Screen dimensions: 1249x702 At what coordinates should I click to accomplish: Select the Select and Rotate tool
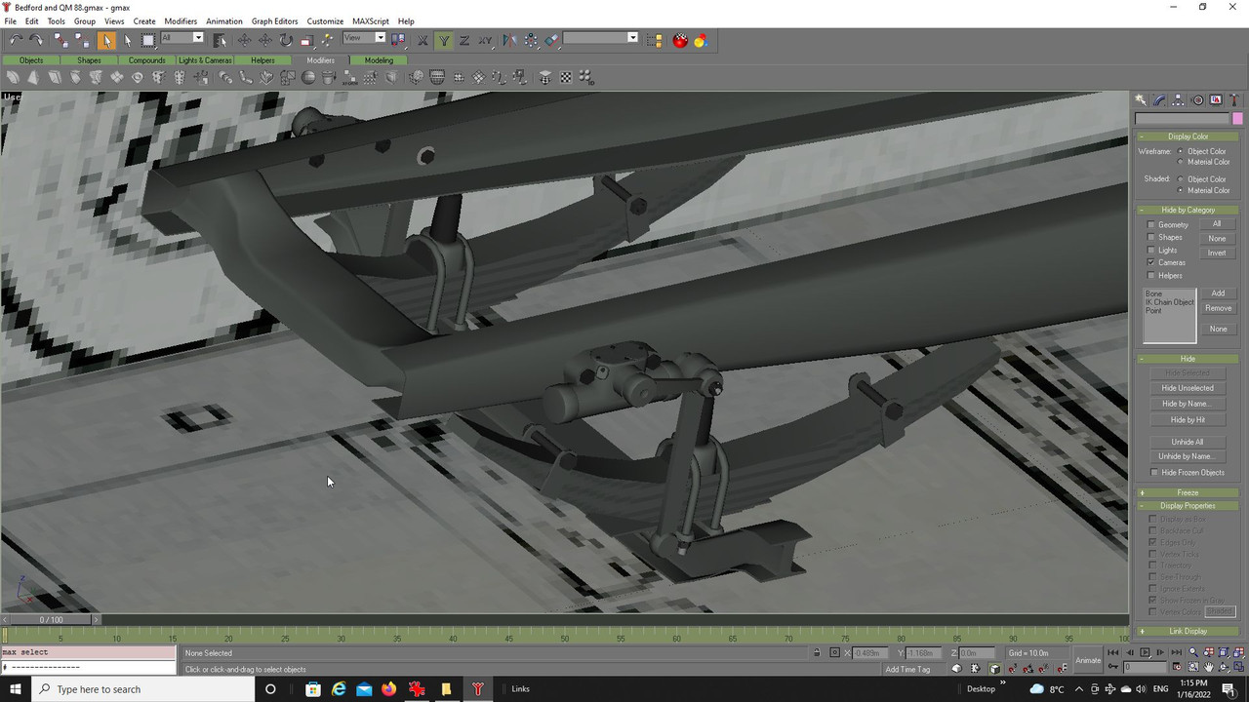286,40
